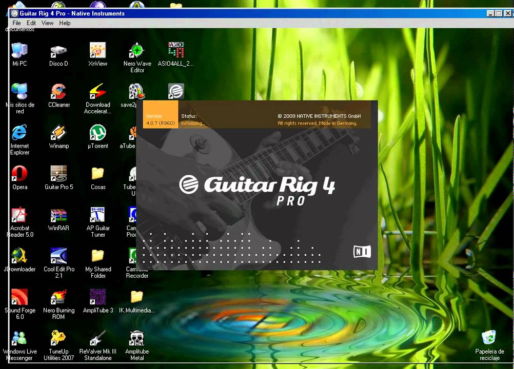Select the WinRAR shortcut icon
Viewport: 514px width, 369px height.
tap(58, 215)
